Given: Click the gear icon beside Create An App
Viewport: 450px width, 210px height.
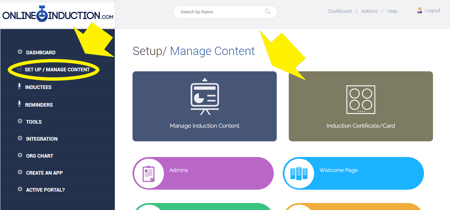Looking at the screenshot, I should click(20, 172).
